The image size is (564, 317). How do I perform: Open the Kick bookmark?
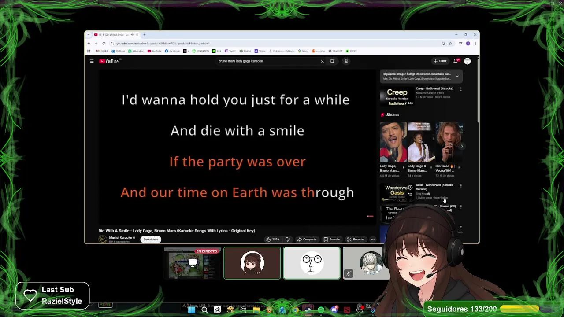point(217,51)
